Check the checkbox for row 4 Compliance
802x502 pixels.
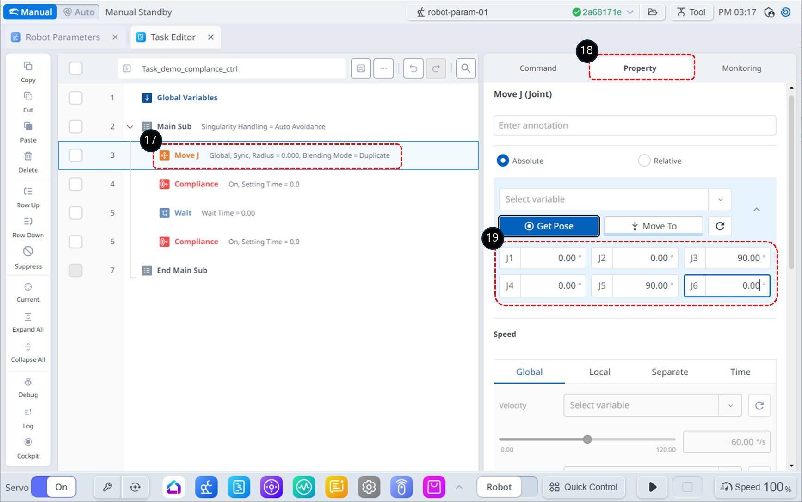(x=75, y=184)
